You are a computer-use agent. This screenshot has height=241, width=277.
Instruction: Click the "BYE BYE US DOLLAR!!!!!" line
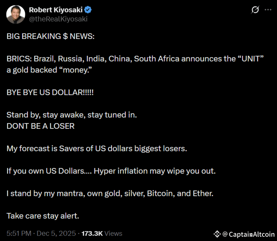[50, 92]
